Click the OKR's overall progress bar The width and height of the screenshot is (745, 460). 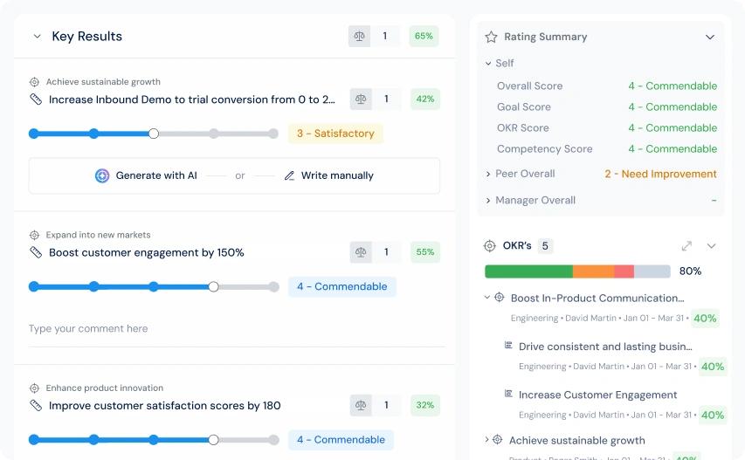(x=577, y=271)
